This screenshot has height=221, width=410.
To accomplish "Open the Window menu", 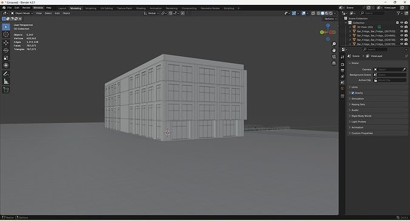I will (x=38, y=8).
